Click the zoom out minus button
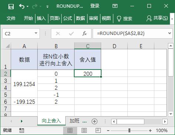This screenshot has width=175, height=135. point(108,131)
